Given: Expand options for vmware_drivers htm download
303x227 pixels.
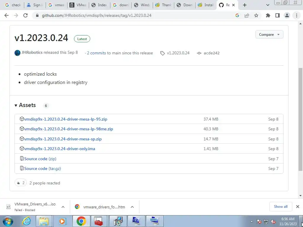Looking at the screenshot, I should click(x=132, y=207).
